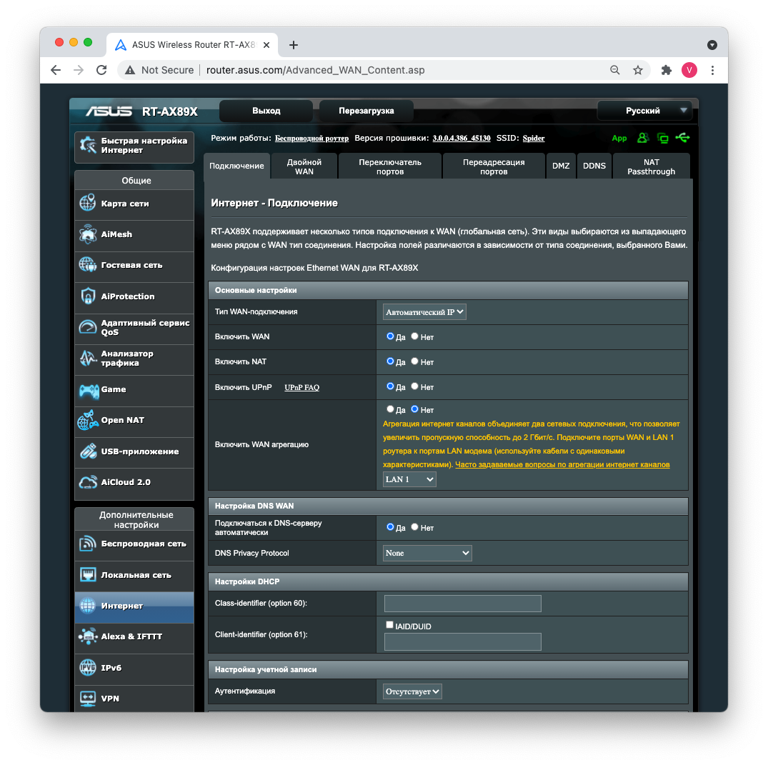Switch to the DDNS tab
The width and height of the screenshot is (768, 765).
click(594, 166)
